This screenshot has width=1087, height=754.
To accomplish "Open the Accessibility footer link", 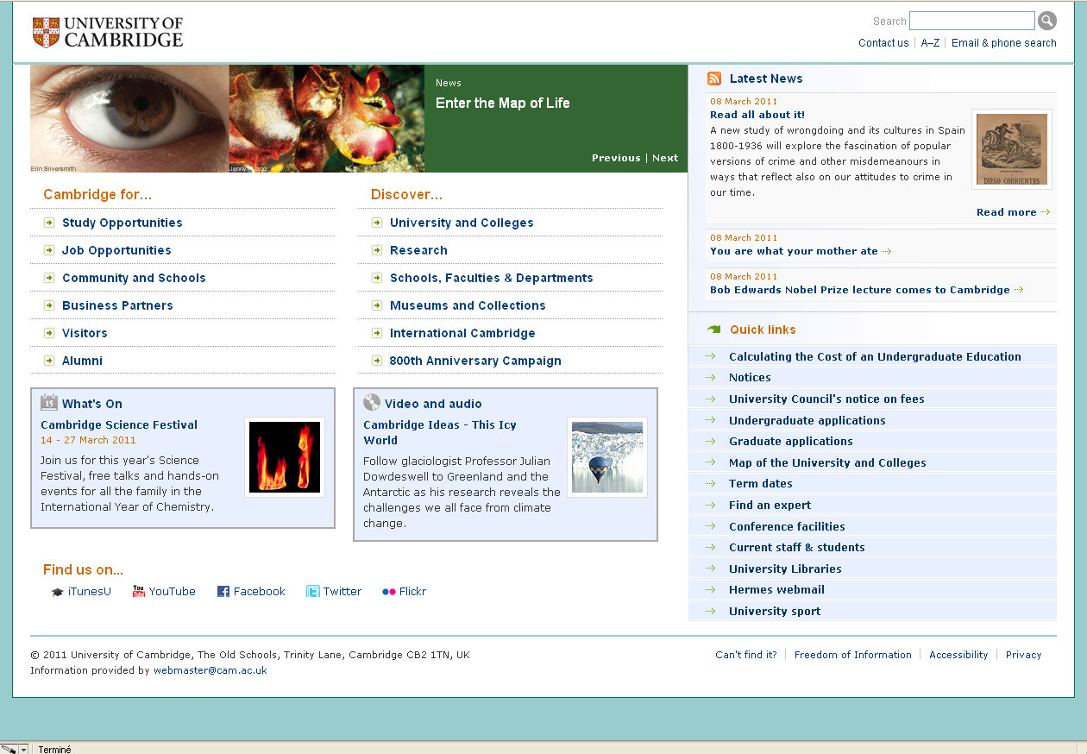I will click(958, 655).
